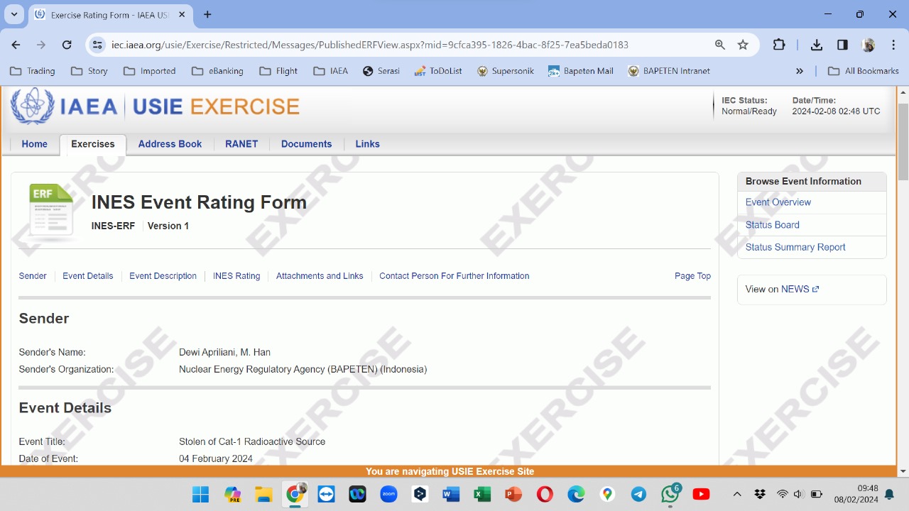Open Microsoft Edge from the taskbar
The height and width of the screenshot is (511, 909).
click(576, 494)
